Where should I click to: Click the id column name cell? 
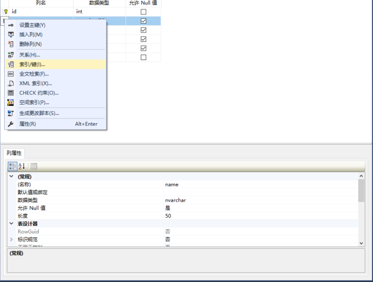[x=41, y=11]
